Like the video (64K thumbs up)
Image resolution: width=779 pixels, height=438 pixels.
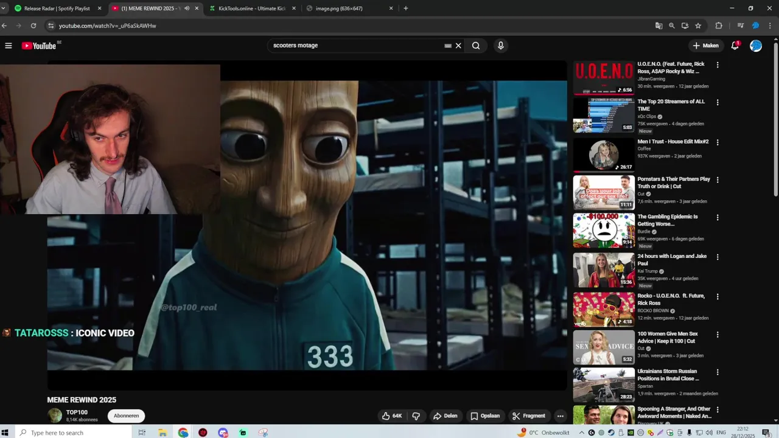pyautogui.click(x=392, y=416)
